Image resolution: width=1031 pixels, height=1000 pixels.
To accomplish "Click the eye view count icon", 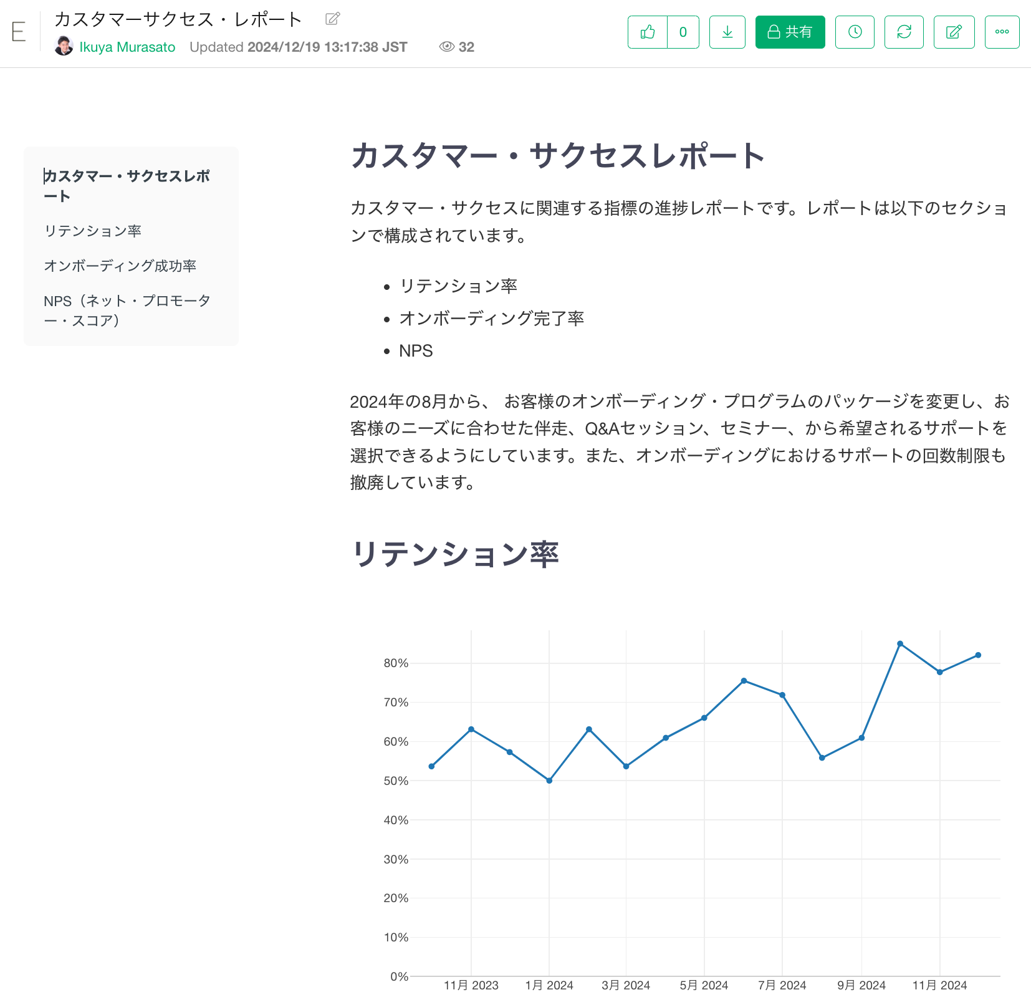I will (446, 47).
